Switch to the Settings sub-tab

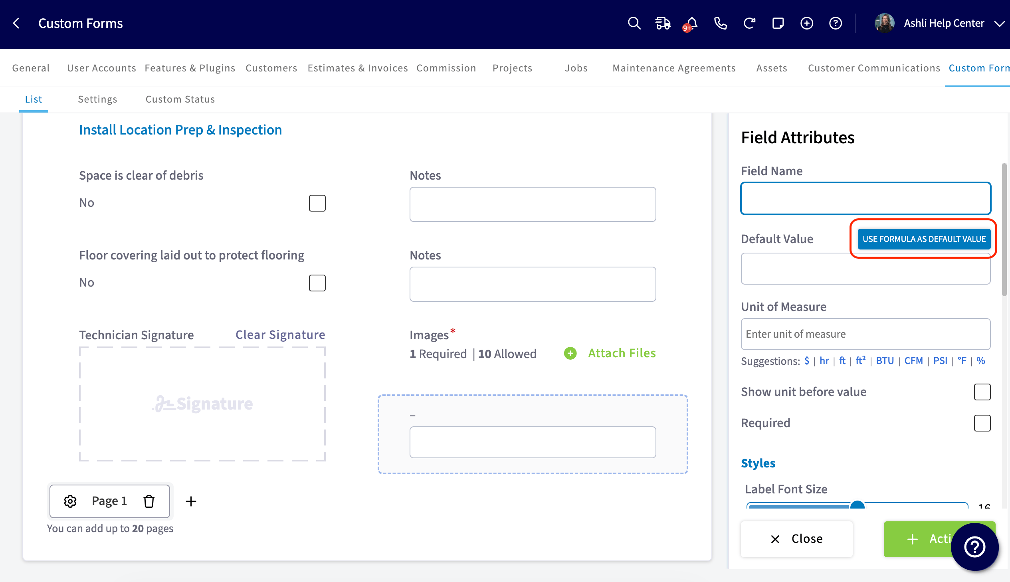pyautogui.click(x=97, y=99)
